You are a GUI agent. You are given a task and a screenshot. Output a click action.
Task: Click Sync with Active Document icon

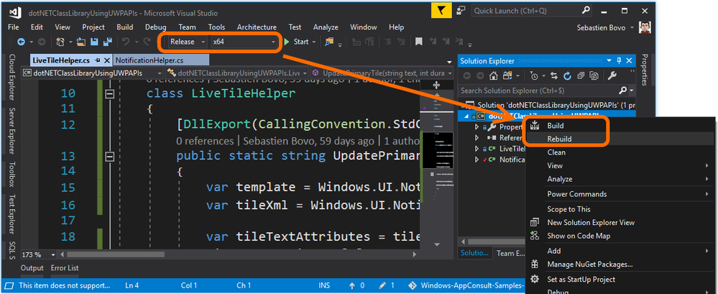pos(554,75)
